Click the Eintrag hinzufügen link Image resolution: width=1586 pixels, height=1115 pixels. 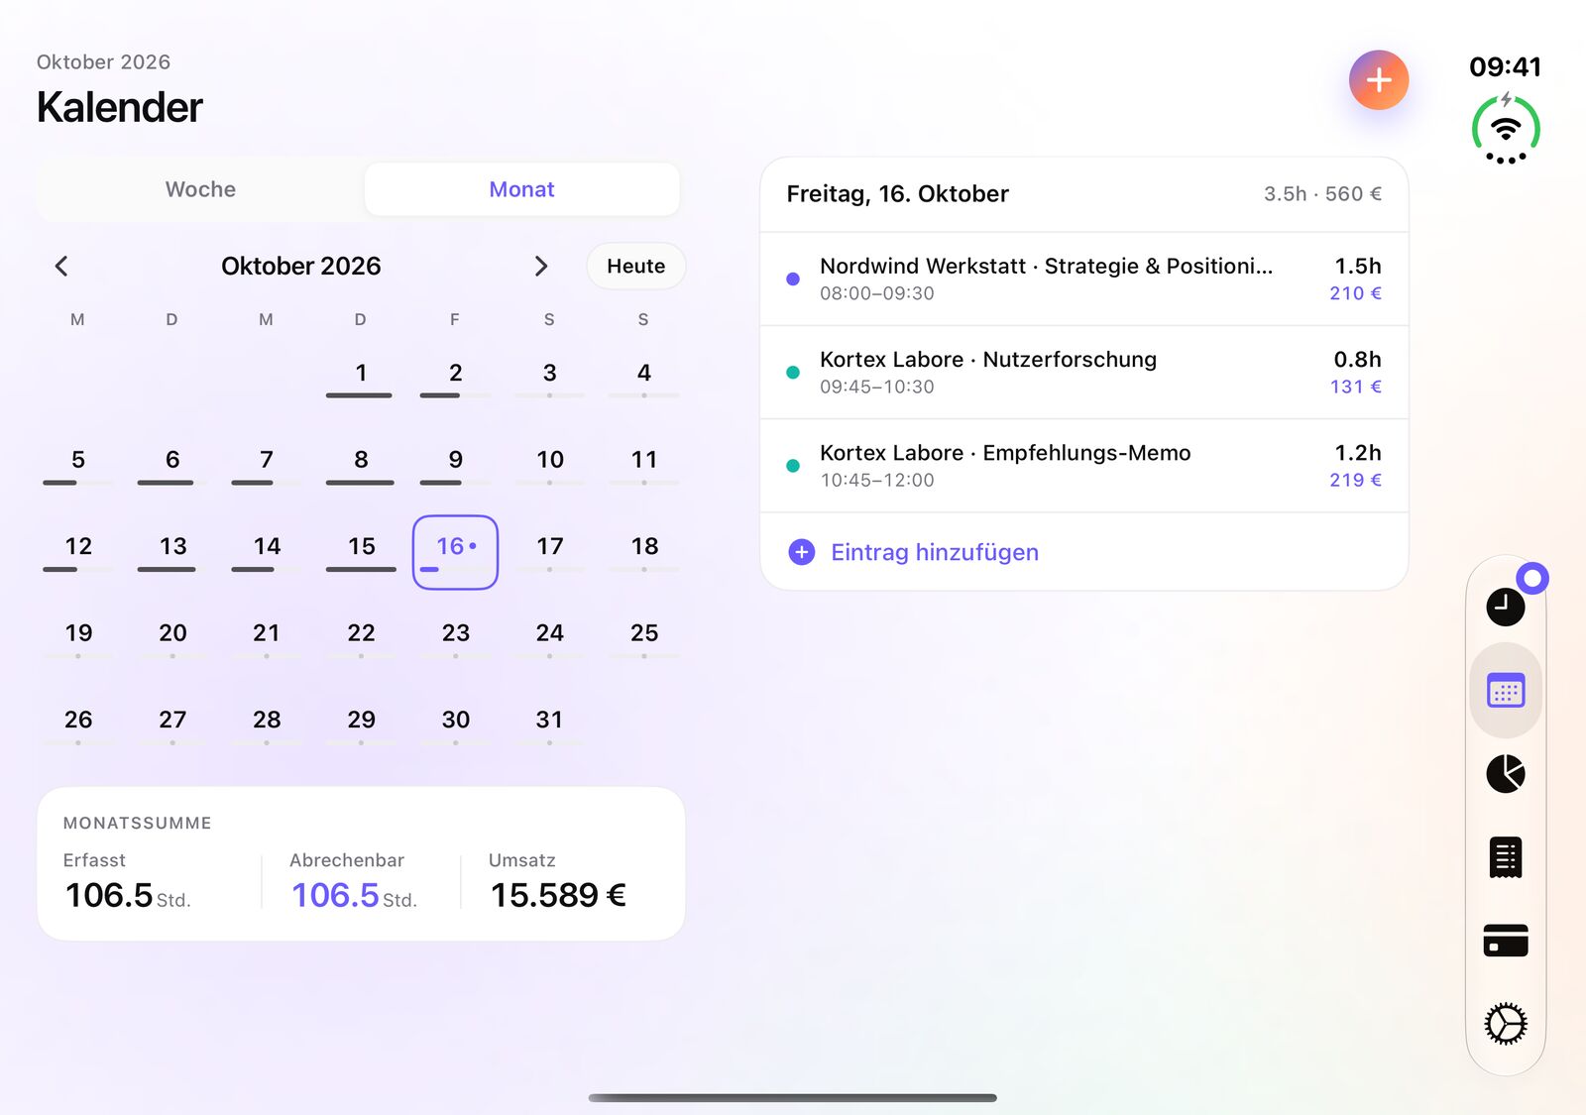click(934, 552)
